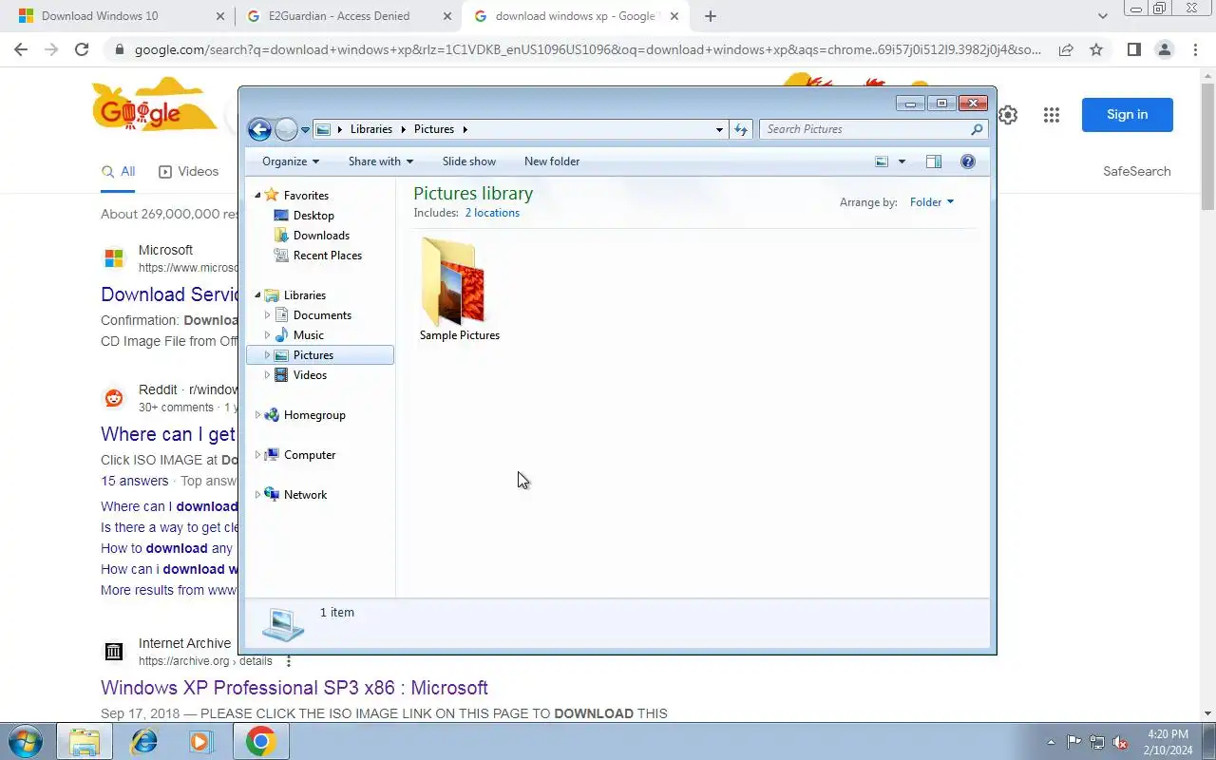The height and width of the screenshot is (760, 1216).
Task: Click the Search Pictures field
Action: [x=873, y=129]
